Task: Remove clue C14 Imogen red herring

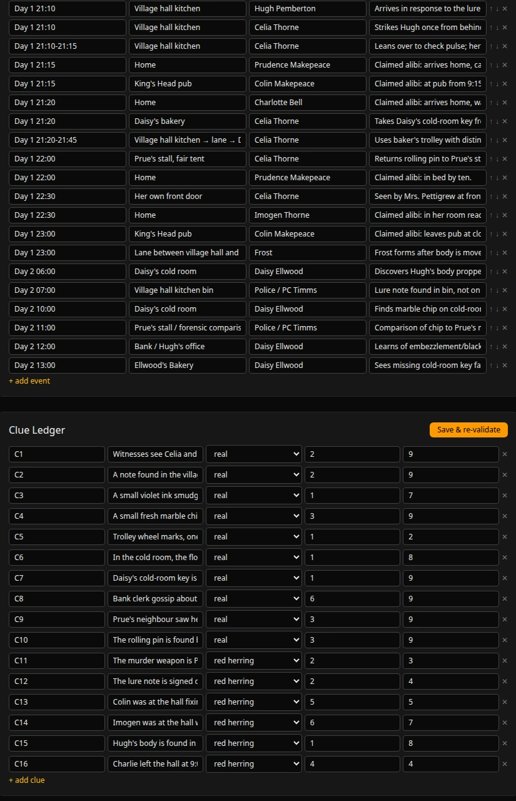Action: pos(505,723)
